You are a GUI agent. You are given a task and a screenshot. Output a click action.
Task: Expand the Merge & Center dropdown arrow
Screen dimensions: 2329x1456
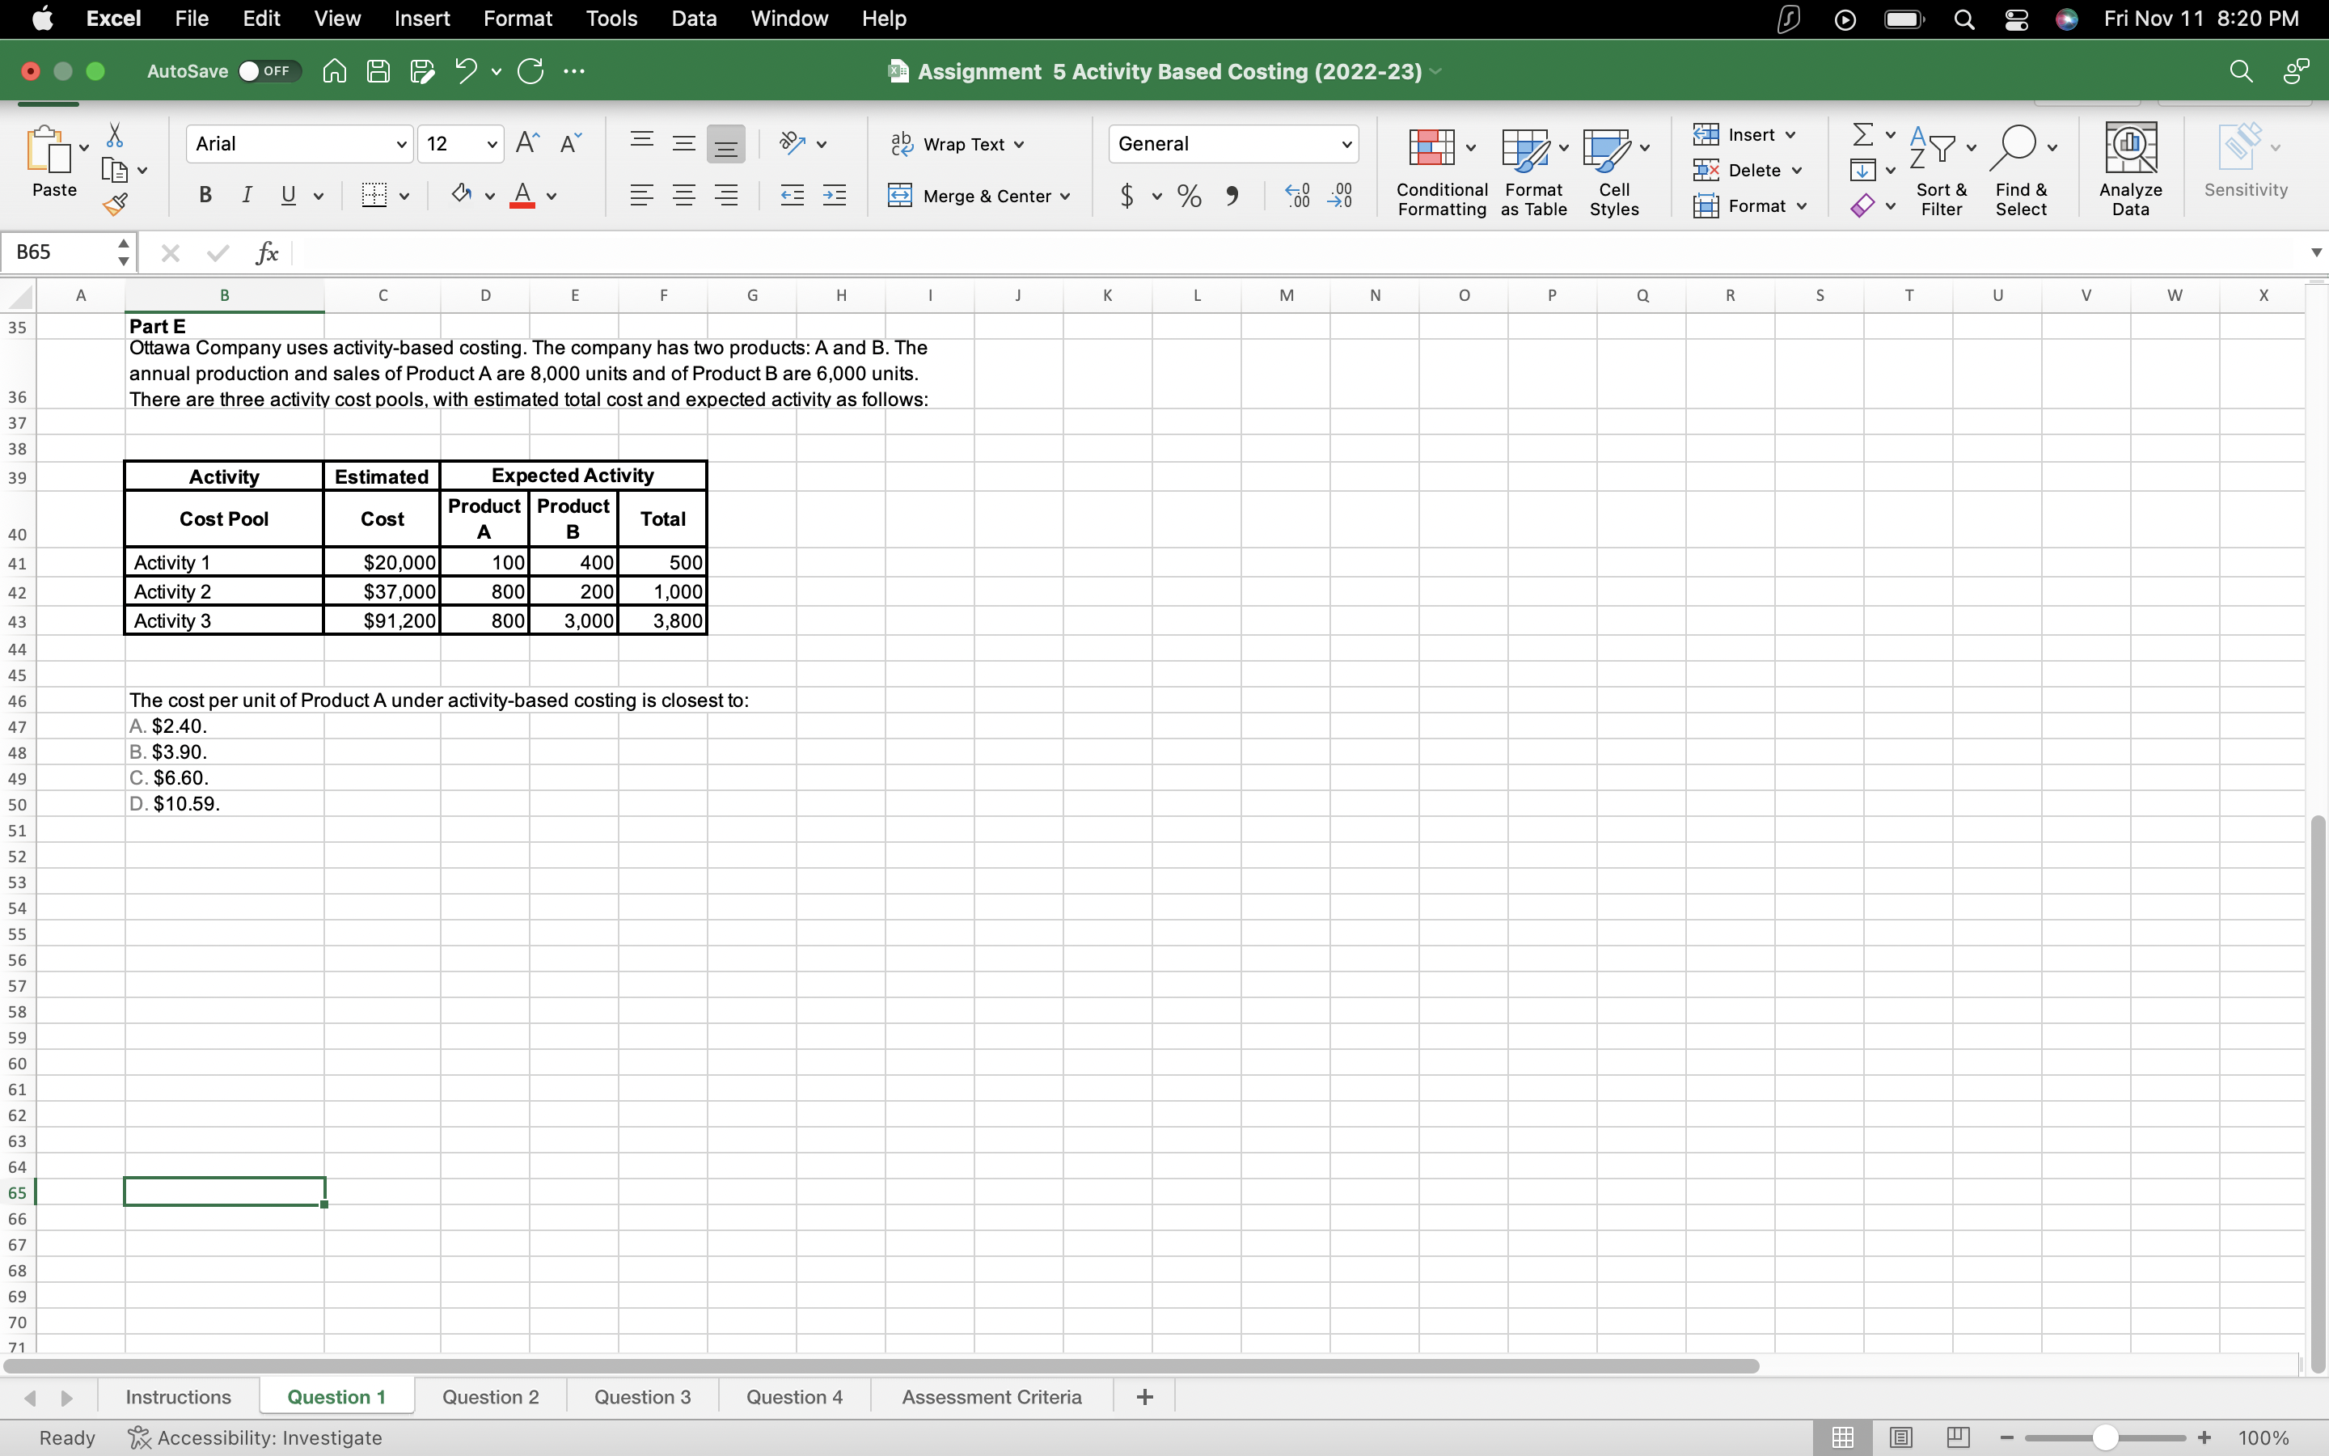click(1065, 197)
